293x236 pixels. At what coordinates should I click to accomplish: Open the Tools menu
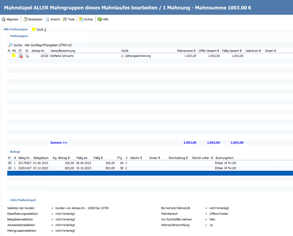click(x=69, y=19)
